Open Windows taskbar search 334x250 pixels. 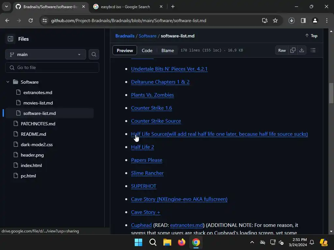point(153,242)
